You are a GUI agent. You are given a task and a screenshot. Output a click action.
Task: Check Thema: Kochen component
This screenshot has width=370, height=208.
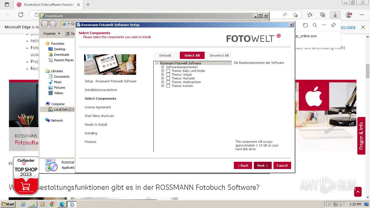coord(168,86)
